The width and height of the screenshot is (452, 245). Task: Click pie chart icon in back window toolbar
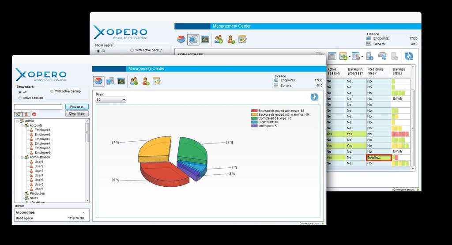[x=181, y=39]
